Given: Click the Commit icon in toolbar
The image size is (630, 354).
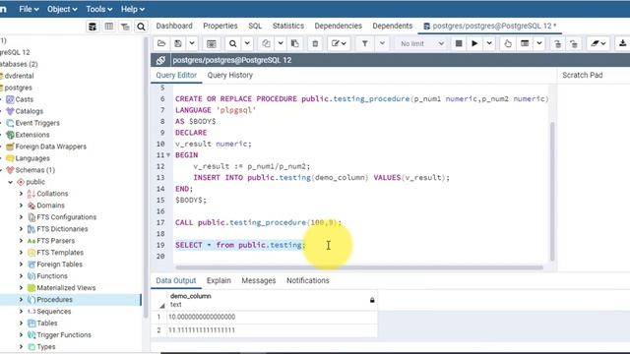Looking at the screenshot, I should [558, 43].
